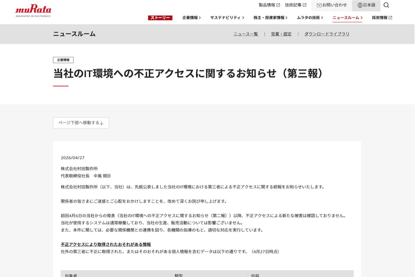The width and height of the screenshot is (415, 277).
Task: Click external-link icon beside 製品情報
Action: (278, 5)
